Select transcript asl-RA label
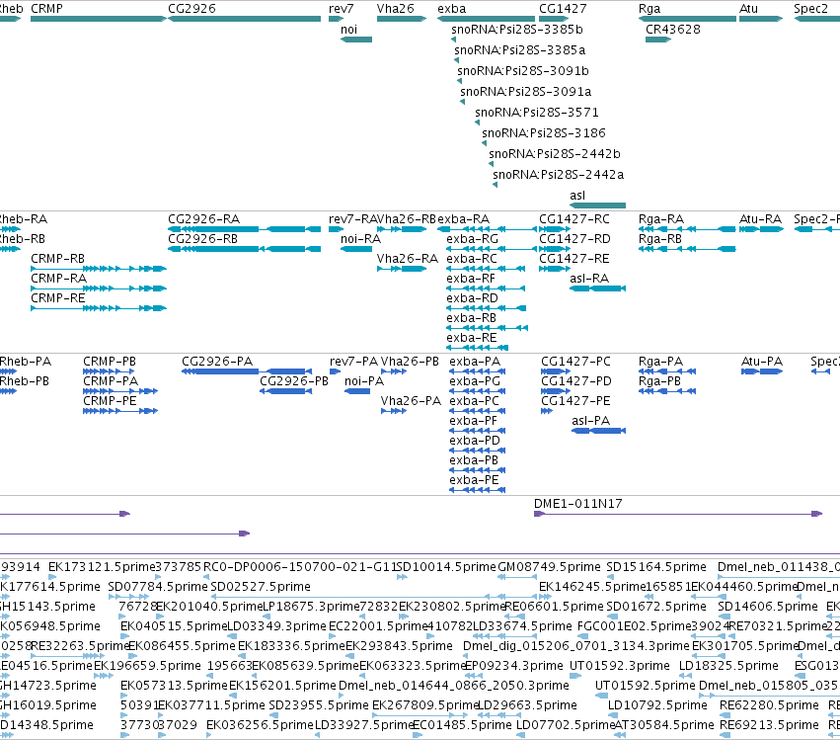The width and height of the screenshot is (840, 740). point(589,279)
